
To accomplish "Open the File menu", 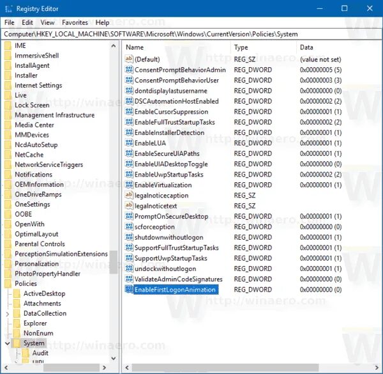I will 10,22.
